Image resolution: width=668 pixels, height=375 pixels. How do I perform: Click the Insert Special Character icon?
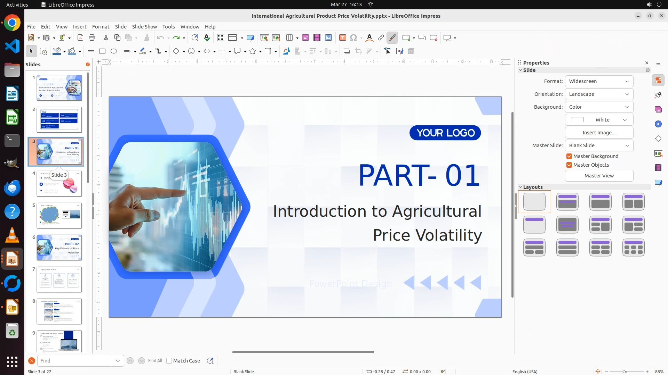tap(353, 38)
